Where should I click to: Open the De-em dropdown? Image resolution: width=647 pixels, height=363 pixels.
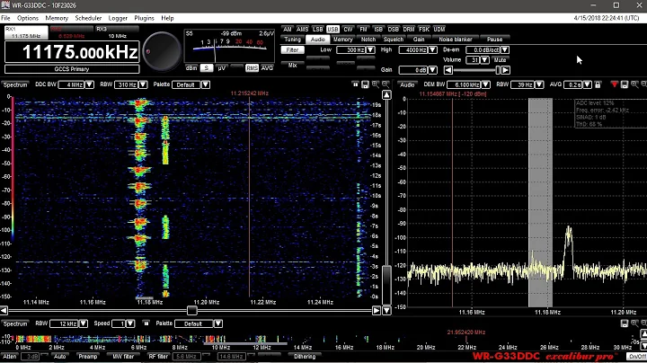click(505, 50)
